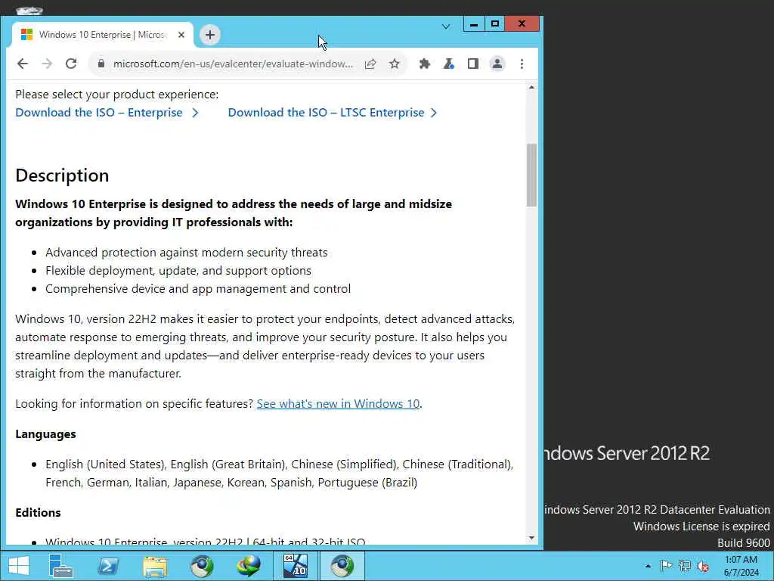Open File Explorer from taskbar
The height and width of the screenshot is (581, 774).
[155, 566]
